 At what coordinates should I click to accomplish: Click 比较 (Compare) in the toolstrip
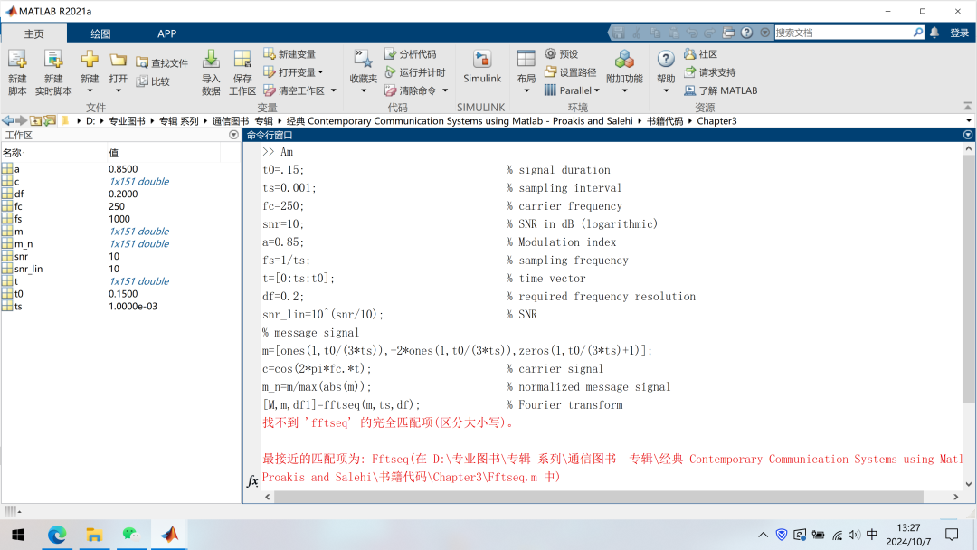coord(153,81)
